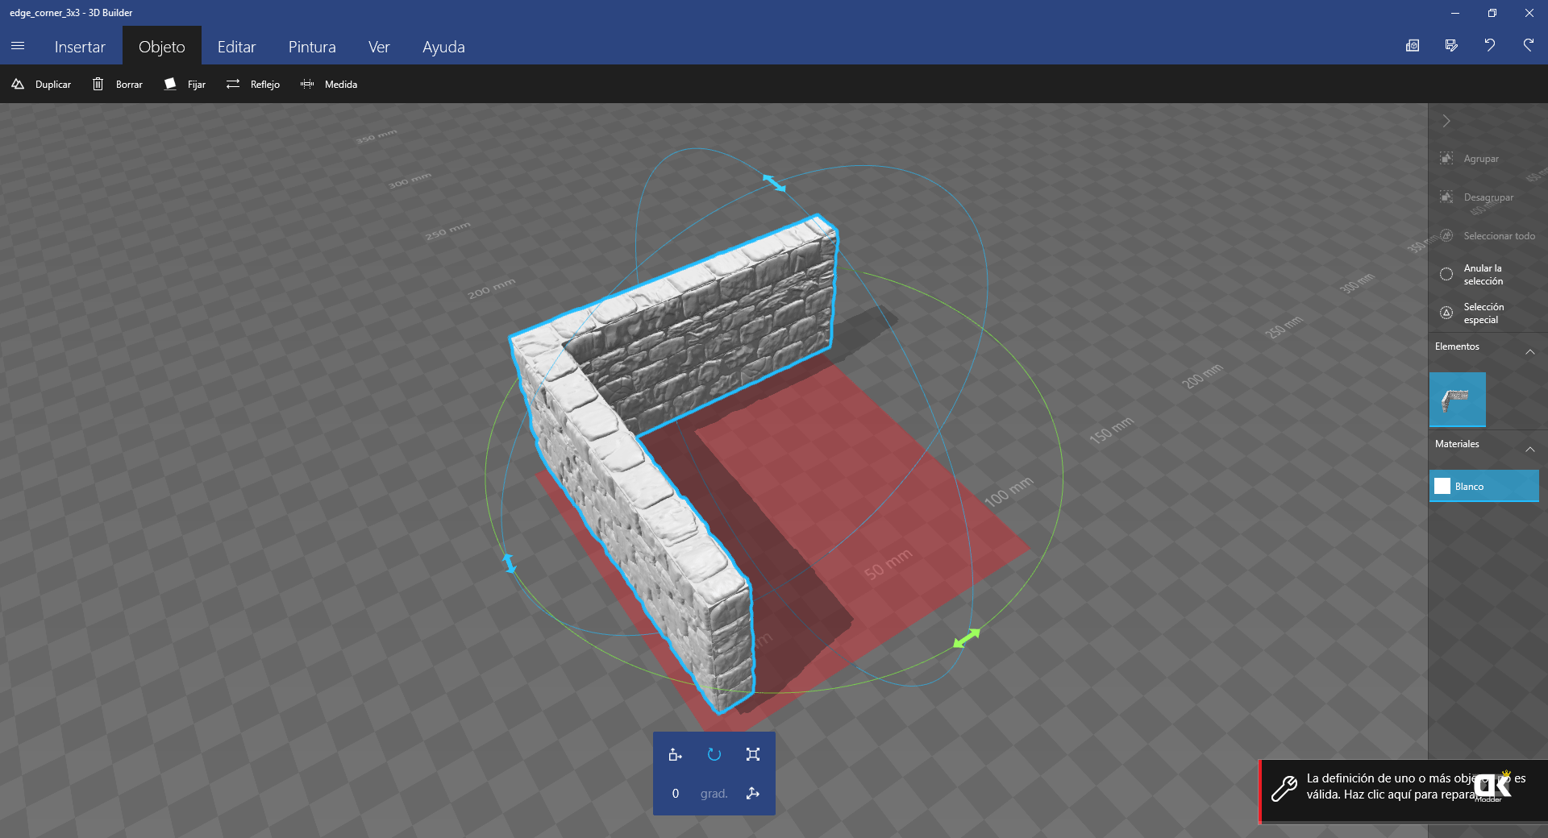
Task: Collapse the Elementos section
Action: pyautogui.click(x=1529, y=352)
